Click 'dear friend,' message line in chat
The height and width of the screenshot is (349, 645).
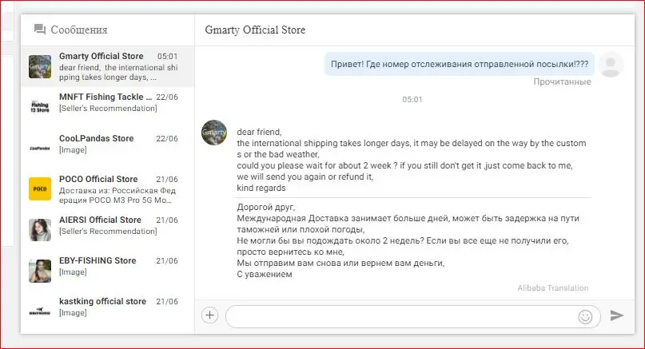[259, 132]
